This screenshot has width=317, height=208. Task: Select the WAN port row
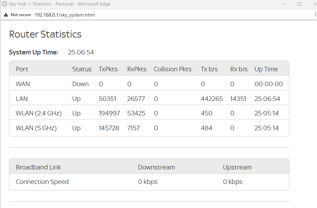point(148,84)
